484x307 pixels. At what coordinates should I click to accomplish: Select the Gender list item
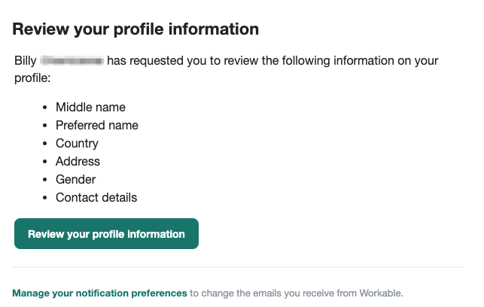pos(75,180)
